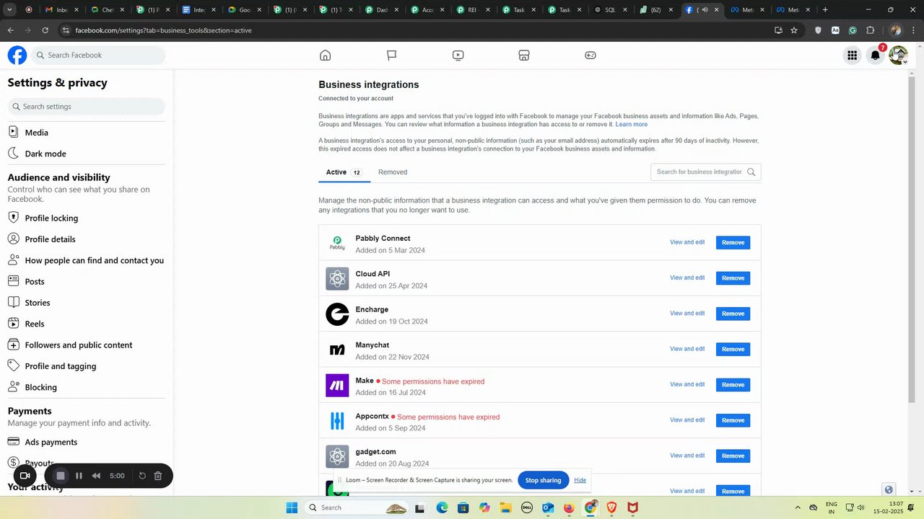The image size is (924, 519).
Task: Click the Search Facebook field
Action: click(98, 56)
